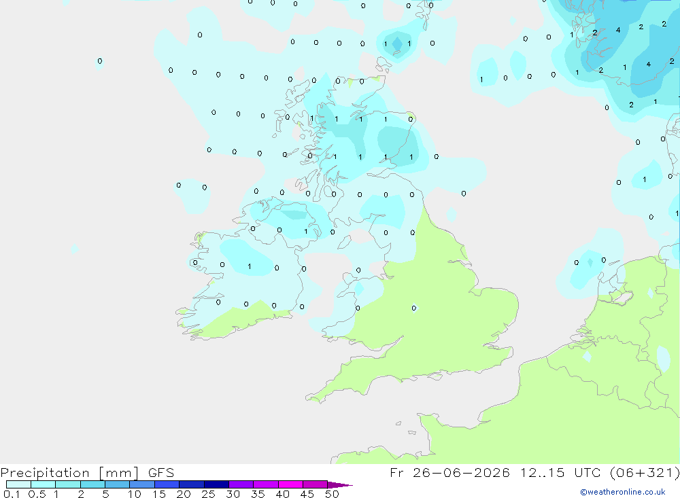
Task: Open the weatheronline.co.uk copyright link
Action: click(623, 492)
